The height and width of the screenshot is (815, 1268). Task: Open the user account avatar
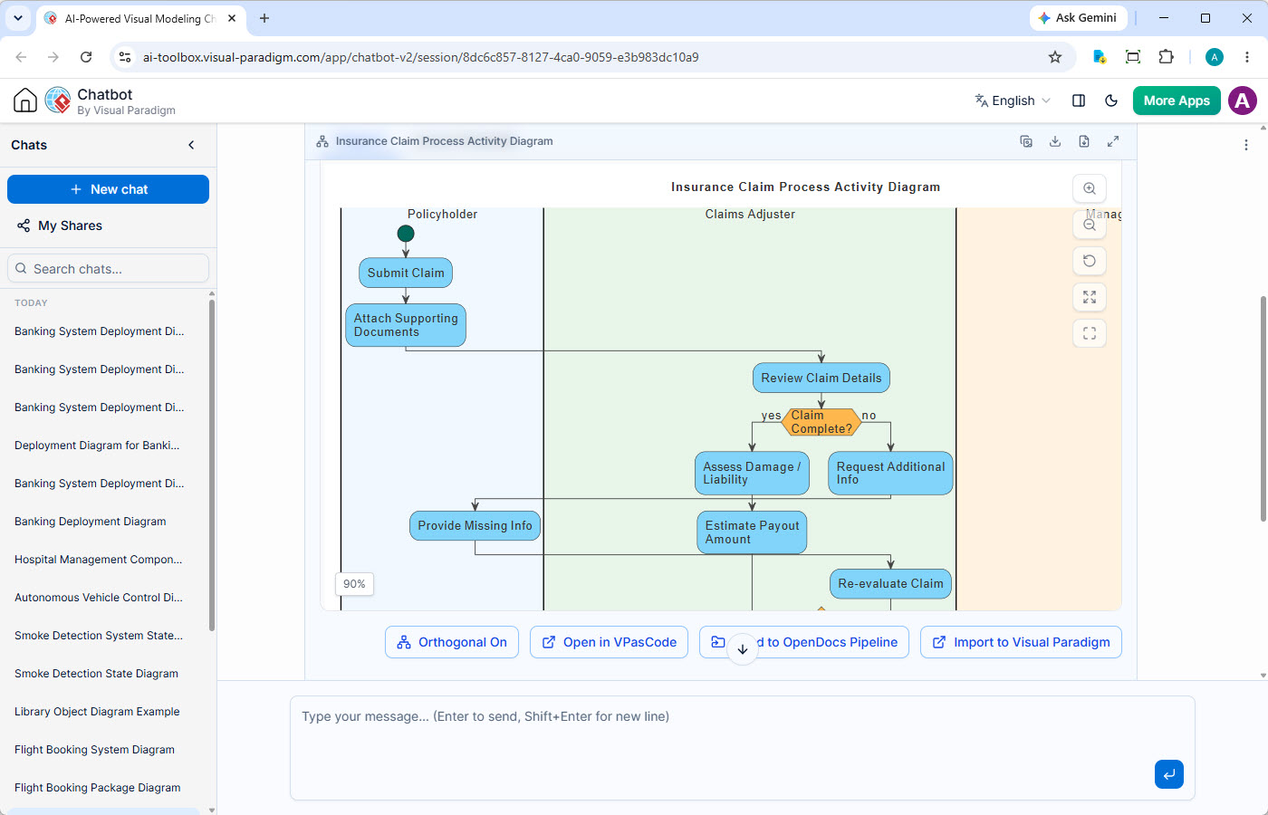point(1243,101)
